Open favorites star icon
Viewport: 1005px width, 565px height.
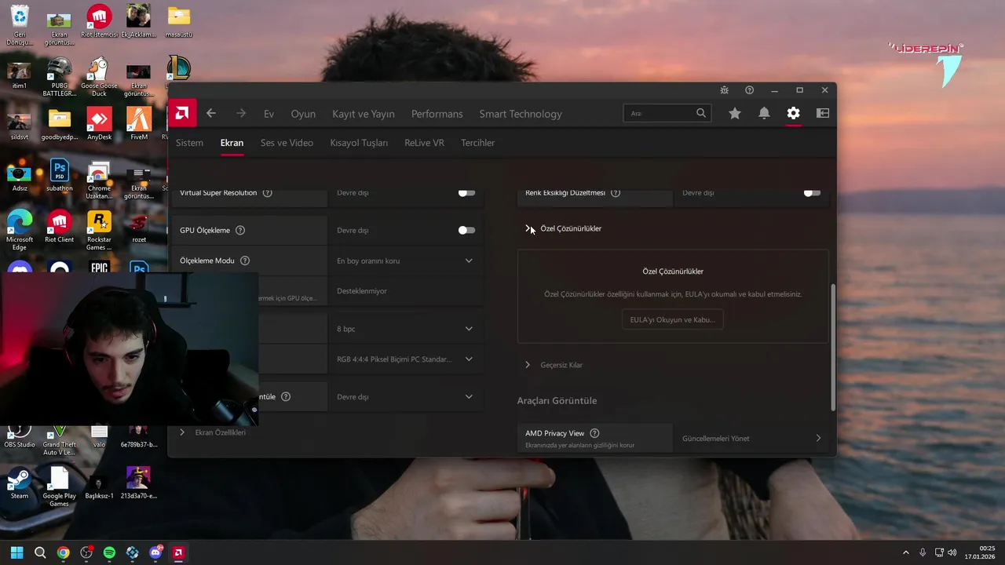pyautogui.click(x=735, y=113)
